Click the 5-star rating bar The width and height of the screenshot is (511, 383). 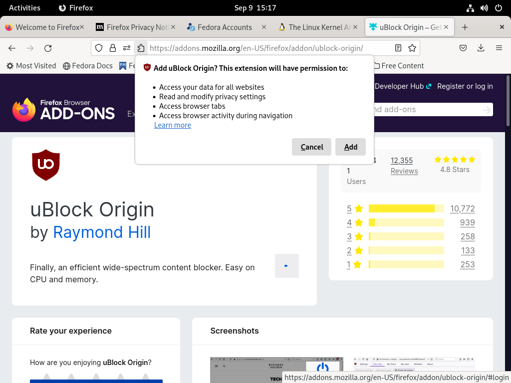tap(406, 208)
